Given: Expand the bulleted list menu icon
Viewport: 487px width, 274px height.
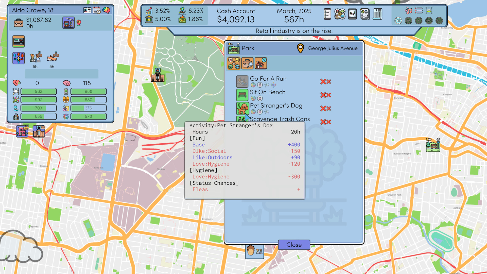Looking at the screenshot, I should tap(419, 10).
